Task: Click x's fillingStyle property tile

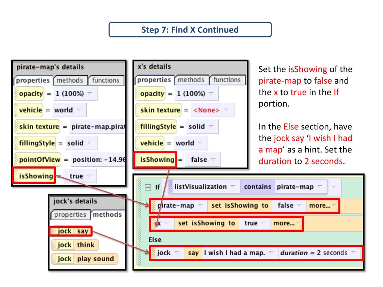Action: coord(156,126)
